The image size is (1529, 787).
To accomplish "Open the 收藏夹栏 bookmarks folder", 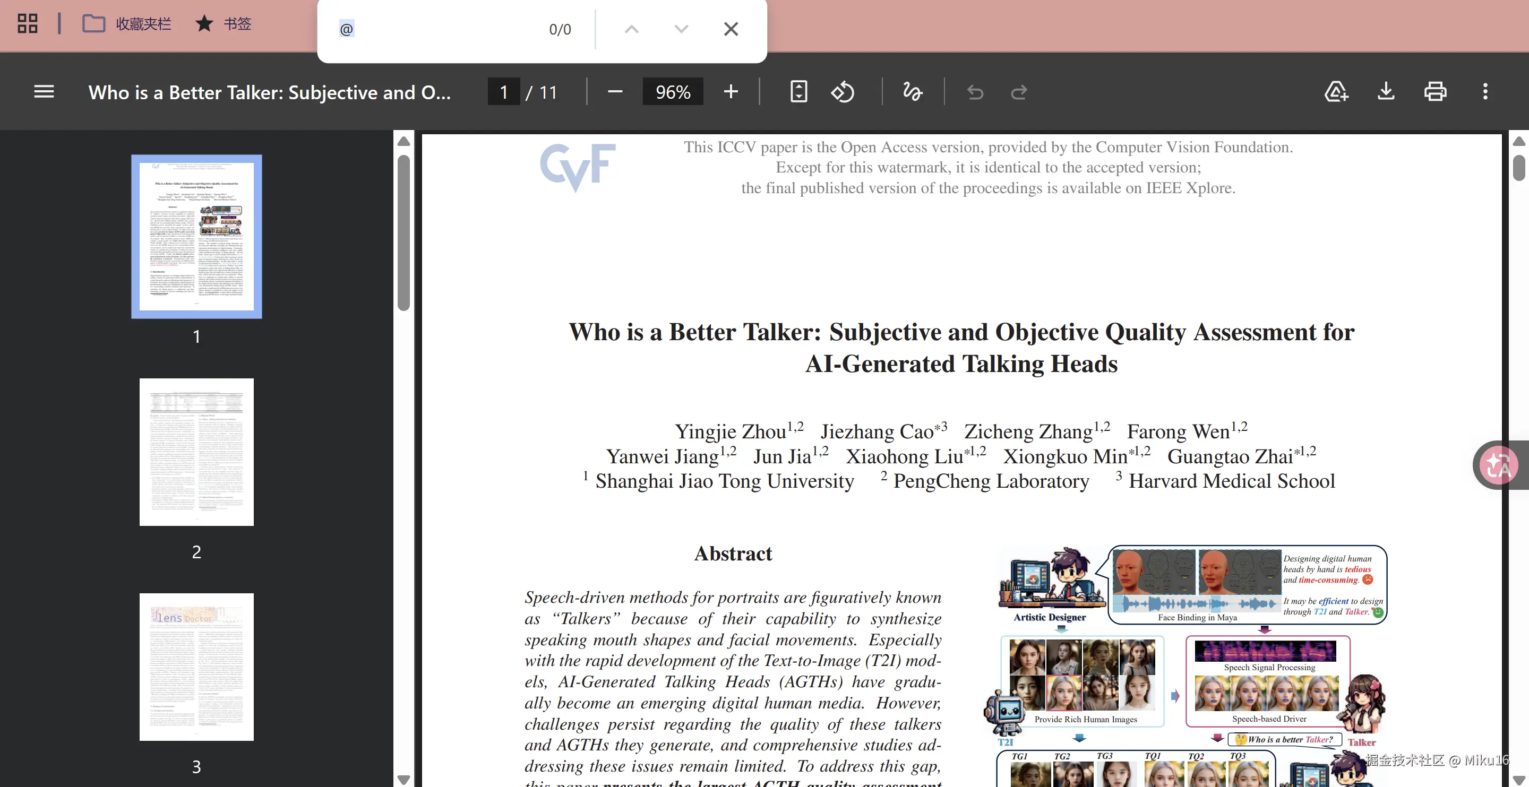I will point(126,24).
